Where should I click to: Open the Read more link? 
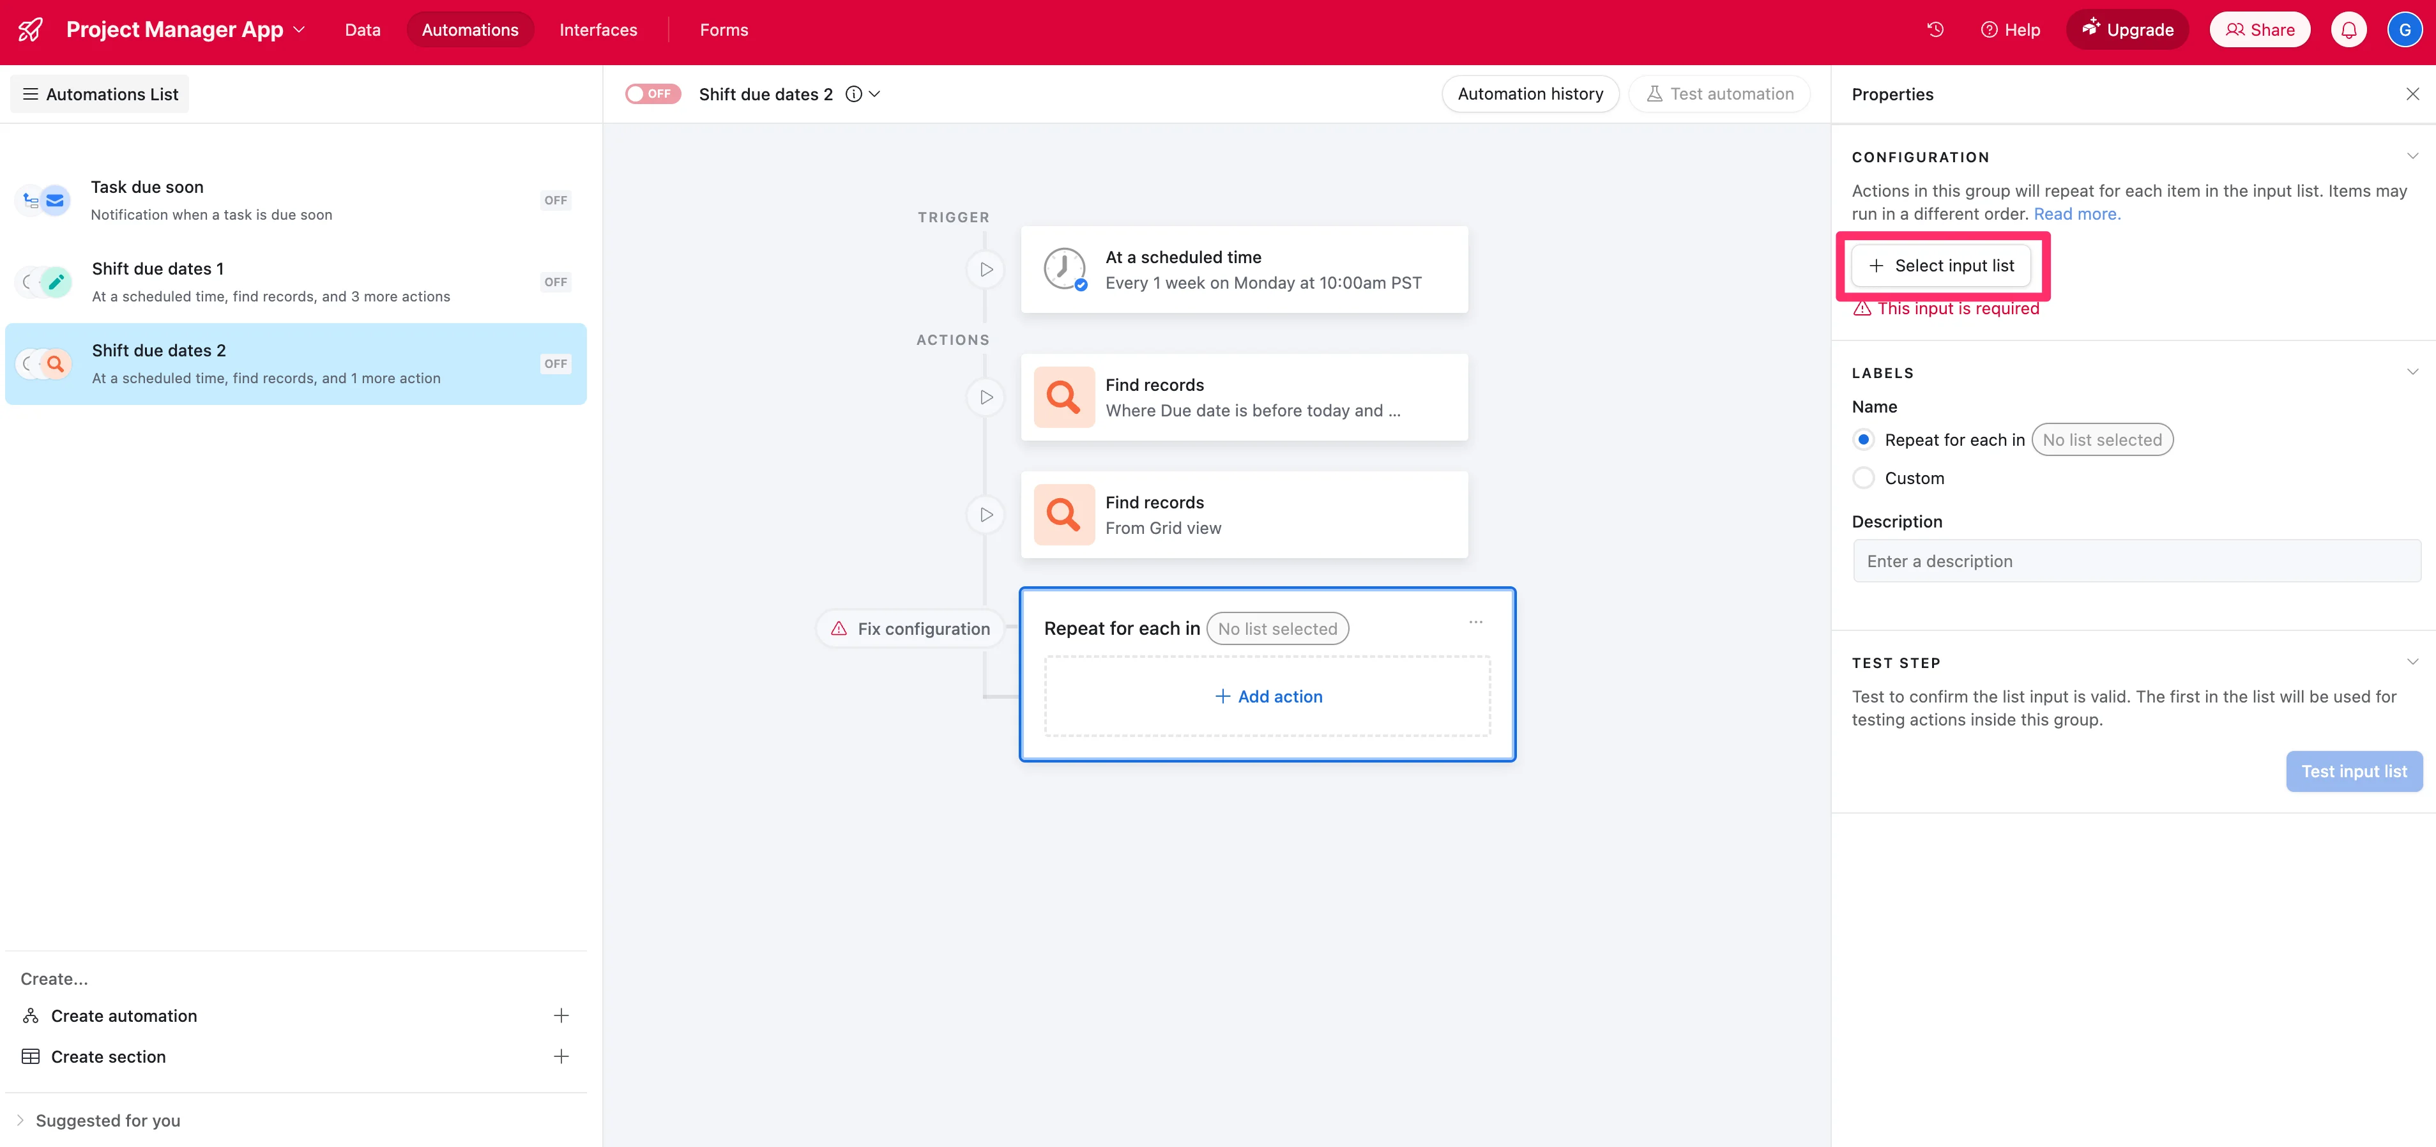coord(2076,214)
